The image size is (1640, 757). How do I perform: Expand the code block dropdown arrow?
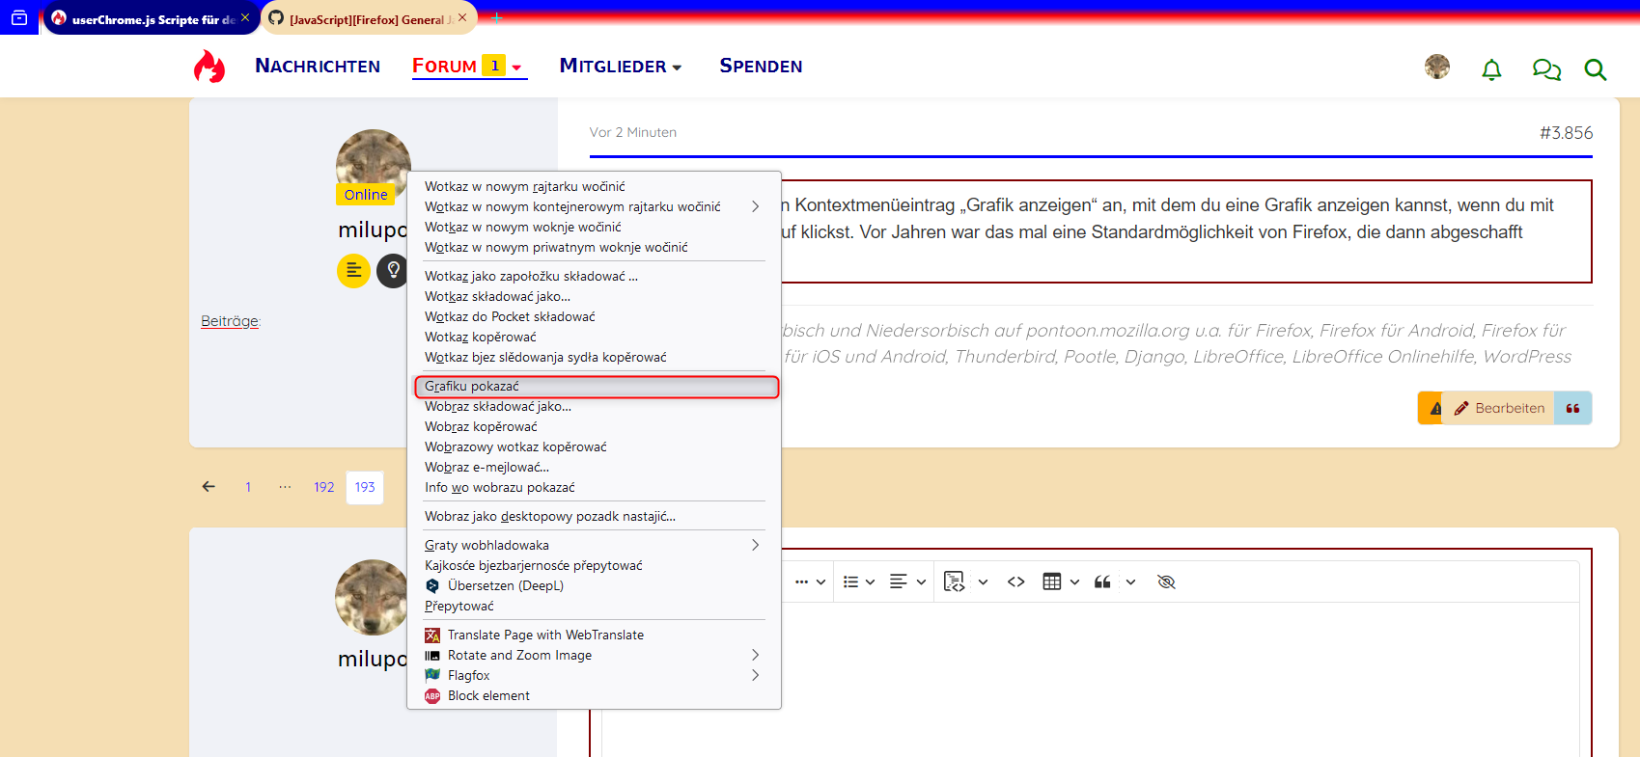tap(983, 581)
